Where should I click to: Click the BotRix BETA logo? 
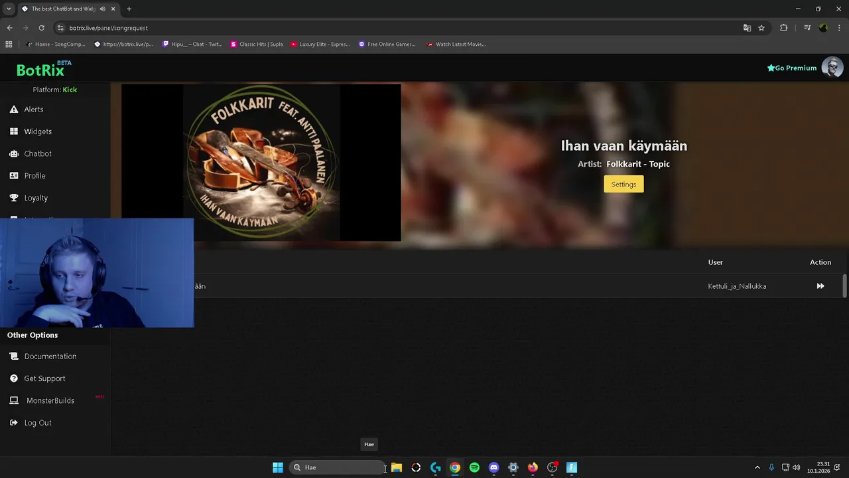[44, 69]
